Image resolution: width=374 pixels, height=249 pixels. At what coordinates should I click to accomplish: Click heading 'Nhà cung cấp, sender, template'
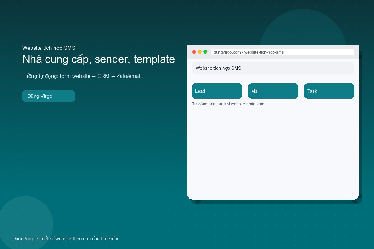pyautogui.click(x=98, y=59)
